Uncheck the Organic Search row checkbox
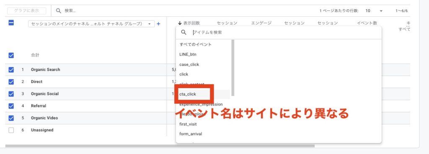The width and height of the screenshot is (429, 154). [x=11, y=70]
